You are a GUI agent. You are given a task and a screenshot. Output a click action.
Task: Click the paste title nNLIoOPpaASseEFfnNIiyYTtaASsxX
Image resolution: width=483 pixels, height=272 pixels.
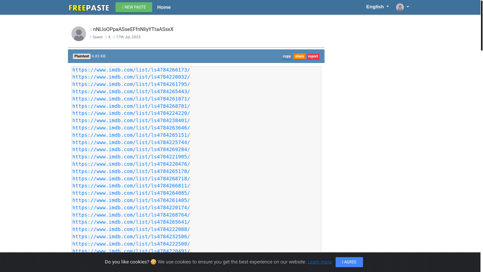pos(133,29)
